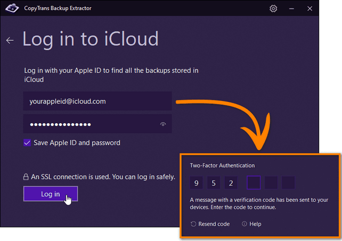Select the first code box containing 9
This screenshot has width=342, height=241.
tap(196, 183)
